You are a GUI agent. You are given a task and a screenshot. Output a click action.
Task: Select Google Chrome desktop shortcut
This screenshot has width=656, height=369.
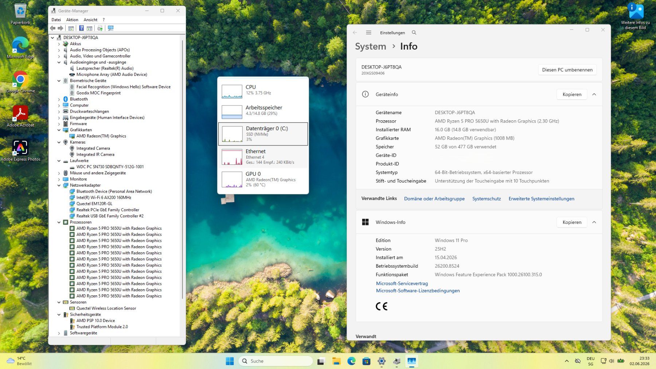pos(20,82)
